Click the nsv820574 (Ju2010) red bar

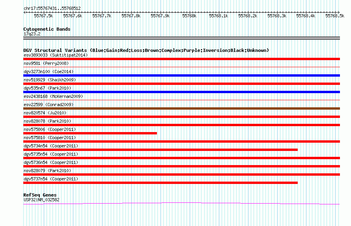coord(181,117)
